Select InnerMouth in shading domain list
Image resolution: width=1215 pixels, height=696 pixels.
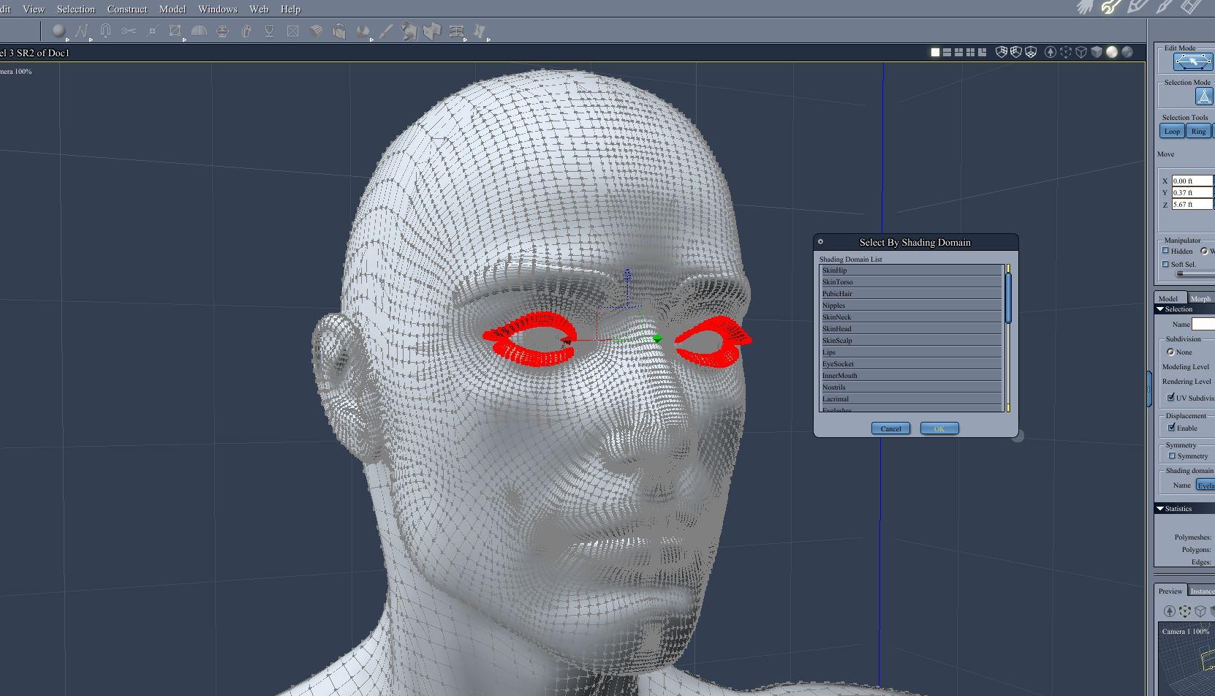point(911,376)
